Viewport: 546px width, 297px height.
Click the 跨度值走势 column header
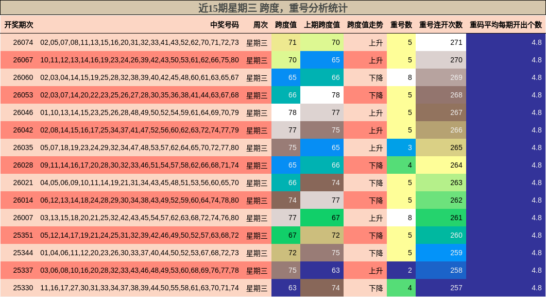click(x=366, y=24)
